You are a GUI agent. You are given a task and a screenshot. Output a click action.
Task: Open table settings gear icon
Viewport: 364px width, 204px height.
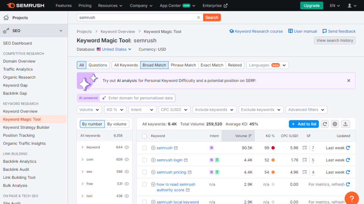pos(335,124)
